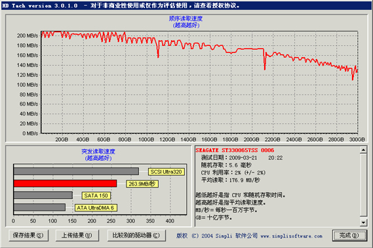The width and height of the screenshot is (373, 248).
Task: Click the 突发读取速度 chart title
Action: pos(98,152)
